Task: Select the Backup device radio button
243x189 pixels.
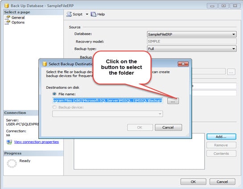Action: [54, 107]
